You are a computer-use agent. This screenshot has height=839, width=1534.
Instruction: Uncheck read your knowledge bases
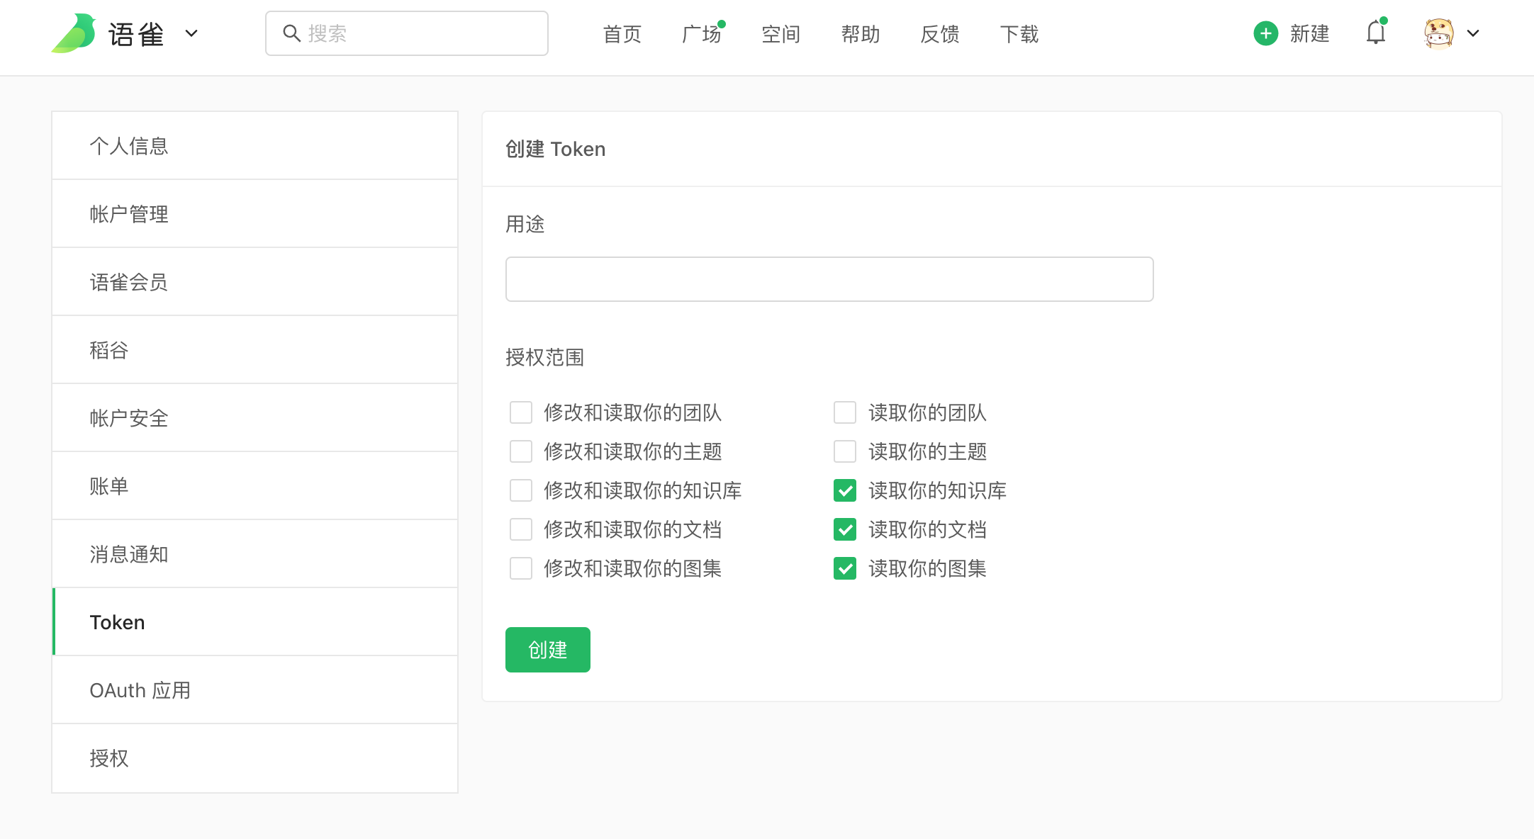coord(845,490)
